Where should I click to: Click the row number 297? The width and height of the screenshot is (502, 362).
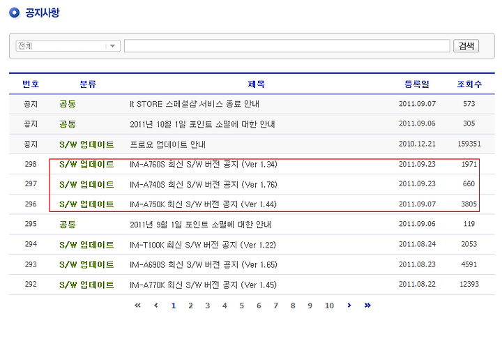click(31, 183)
